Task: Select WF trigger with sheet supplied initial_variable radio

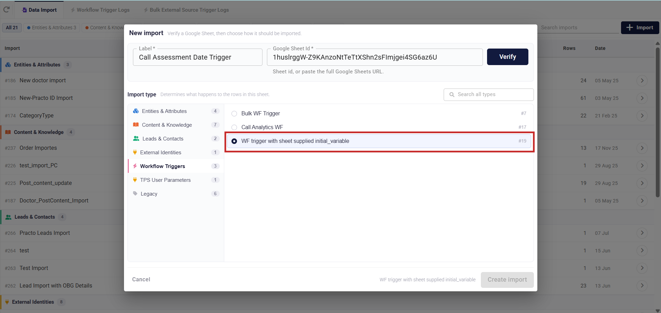Action: point(234,141)
